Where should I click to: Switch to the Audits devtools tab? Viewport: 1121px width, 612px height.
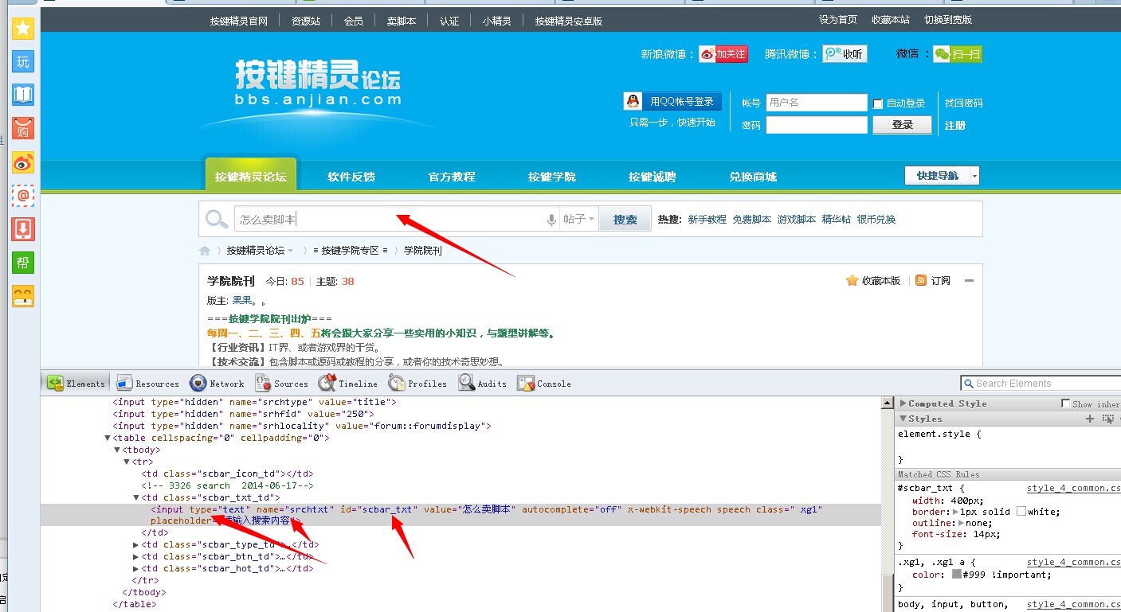pos(483,384)
